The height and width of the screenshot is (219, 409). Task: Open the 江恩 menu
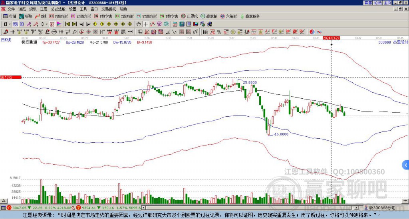(x=44, y=9)
